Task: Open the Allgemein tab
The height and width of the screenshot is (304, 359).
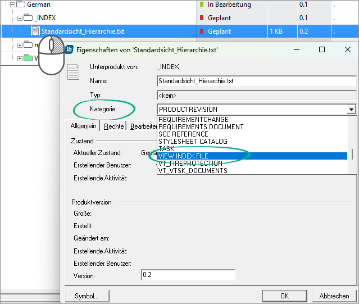Action: click(85, 126)
